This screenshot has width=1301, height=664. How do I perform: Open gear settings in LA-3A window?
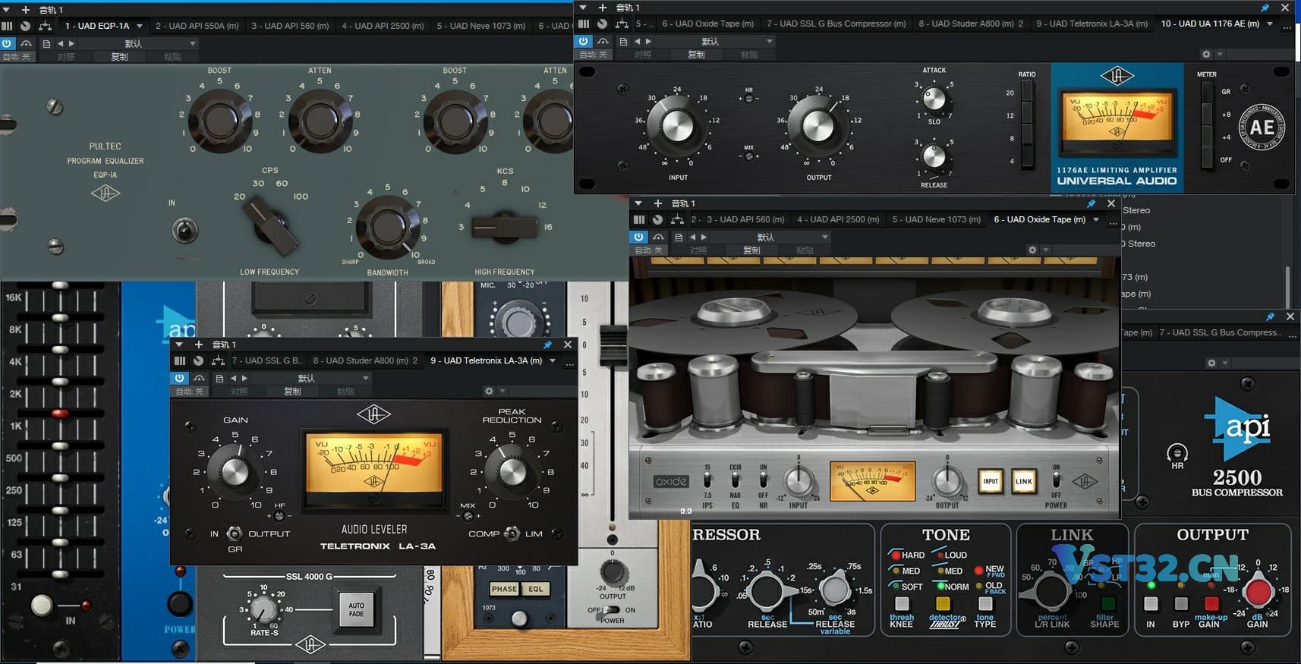point(489,391)
